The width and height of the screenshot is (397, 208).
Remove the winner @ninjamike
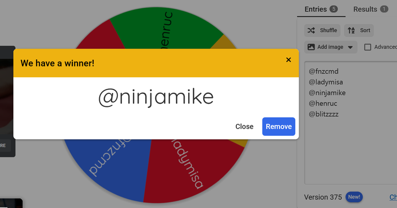279,126
